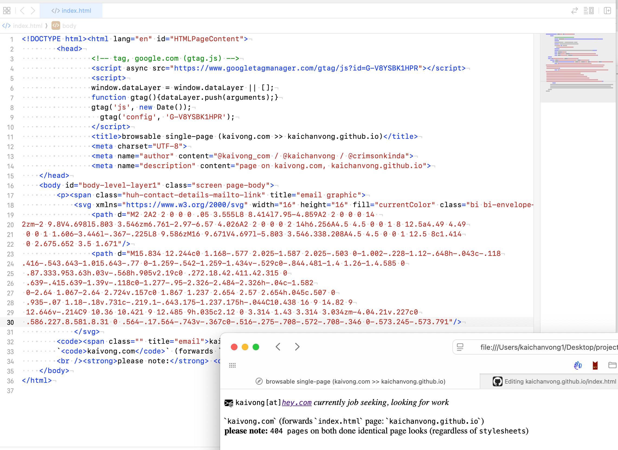Go forward in the Safari window

pos(297,347)
